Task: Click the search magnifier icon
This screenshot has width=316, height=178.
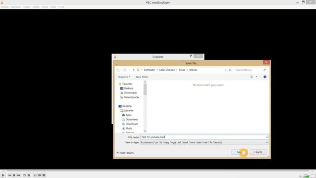Action: (x=265, y=70)
